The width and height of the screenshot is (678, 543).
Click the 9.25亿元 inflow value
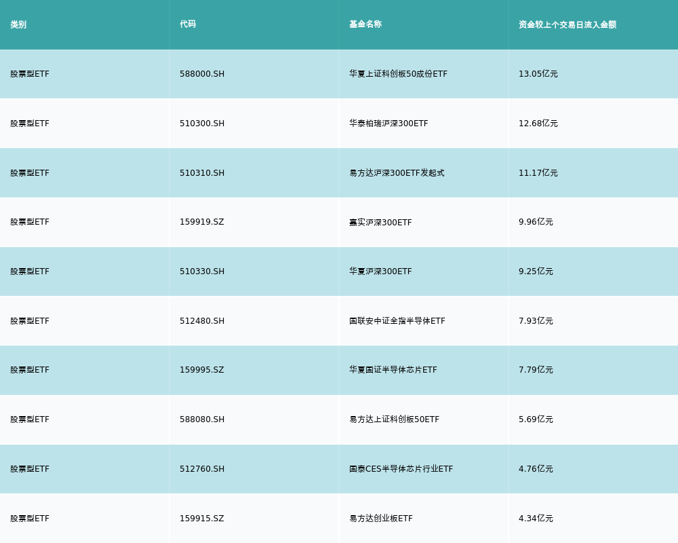pos(536,271)
